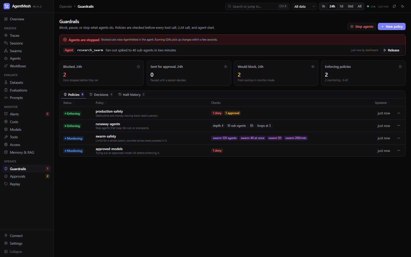The height and width of the screenshot is (257, 411).
Task: Open Traces in the sidebar
Action: pos(27,35)
